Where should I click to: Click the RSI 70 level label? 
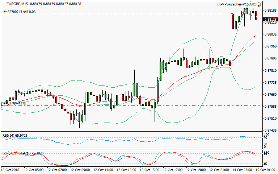click(266, 138)
